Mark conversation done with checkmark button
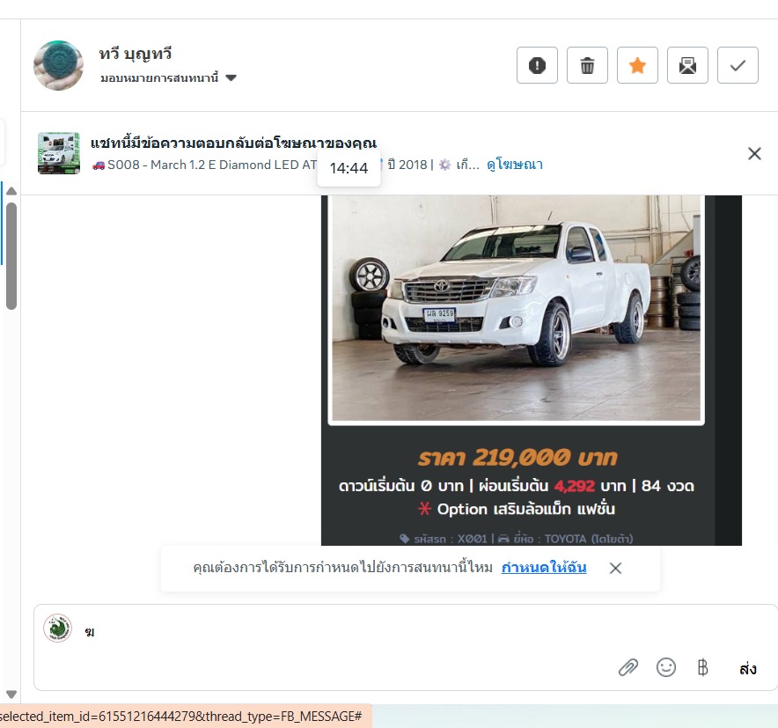Image resolution: width=778 pixels, height=728 pixels. pyautogui.click(x=738, y=65)
